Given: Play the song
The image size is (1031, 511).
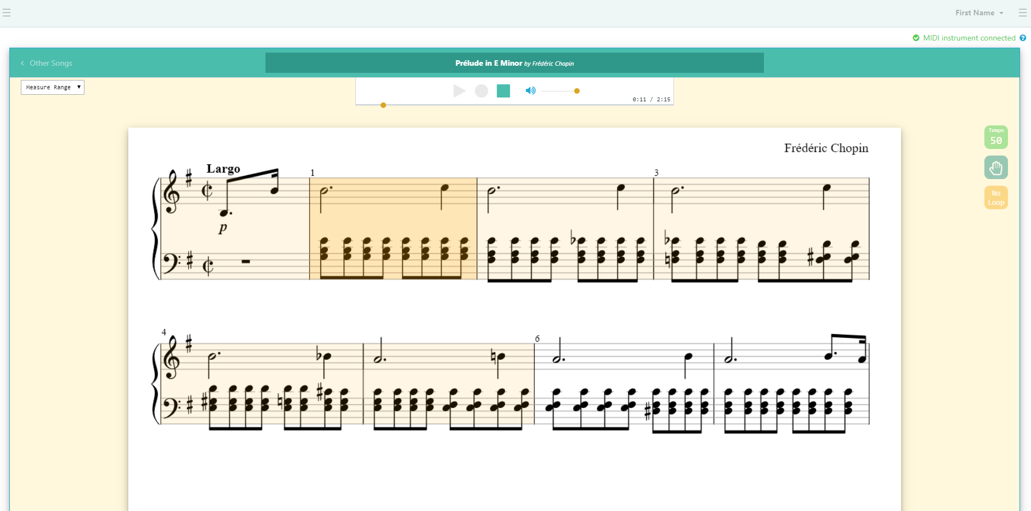Looking at the screenshot, I should pos(460,91).
